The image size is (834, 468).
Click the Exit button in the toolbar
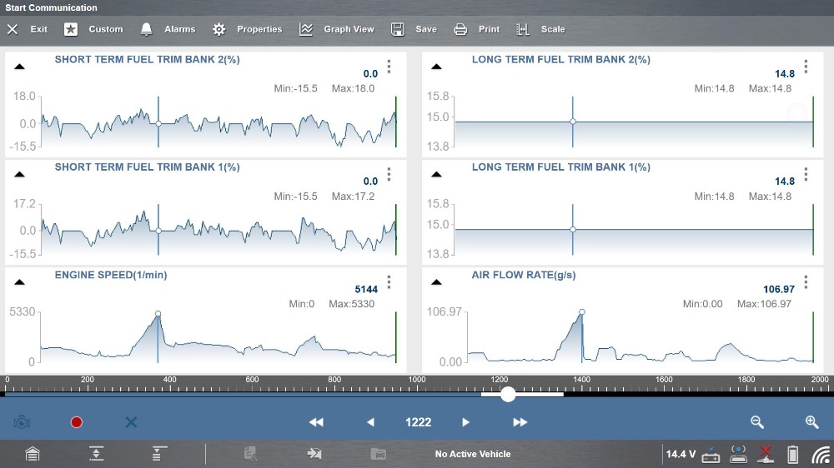pyautogui.click(x=28, y=29)
